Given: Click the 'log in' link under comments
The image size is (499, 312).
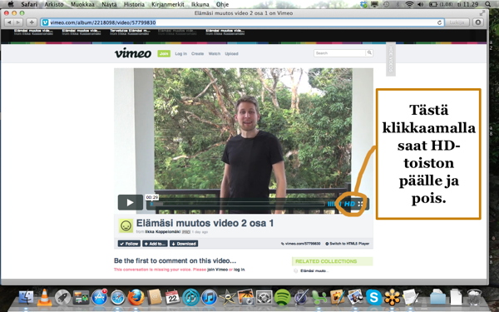Looking at the screenshot, I should (x=239, y=270).
